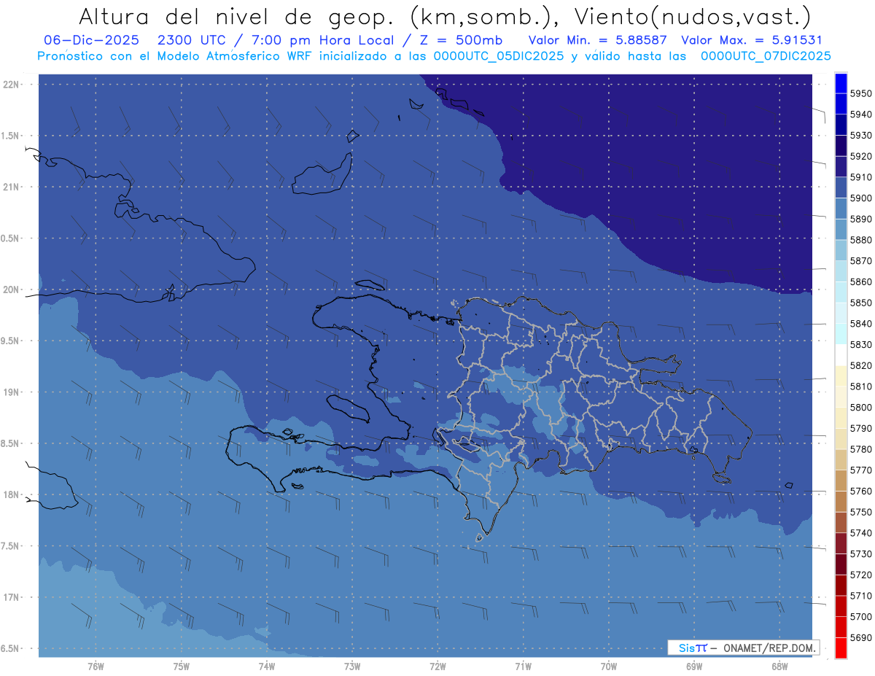Click the '5690' colorbar value label
Viewport: 875px width, 676px height.
click(861, 637)
